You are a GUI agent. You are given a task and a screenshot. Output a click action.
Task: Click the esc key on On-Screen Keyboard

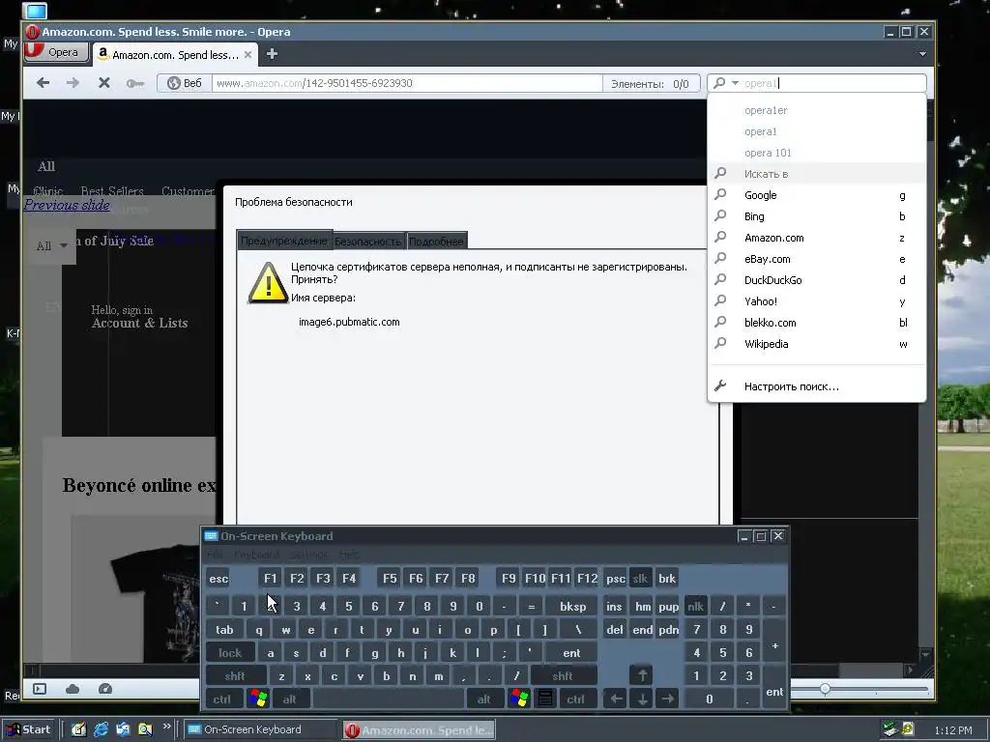coord(218,579)
